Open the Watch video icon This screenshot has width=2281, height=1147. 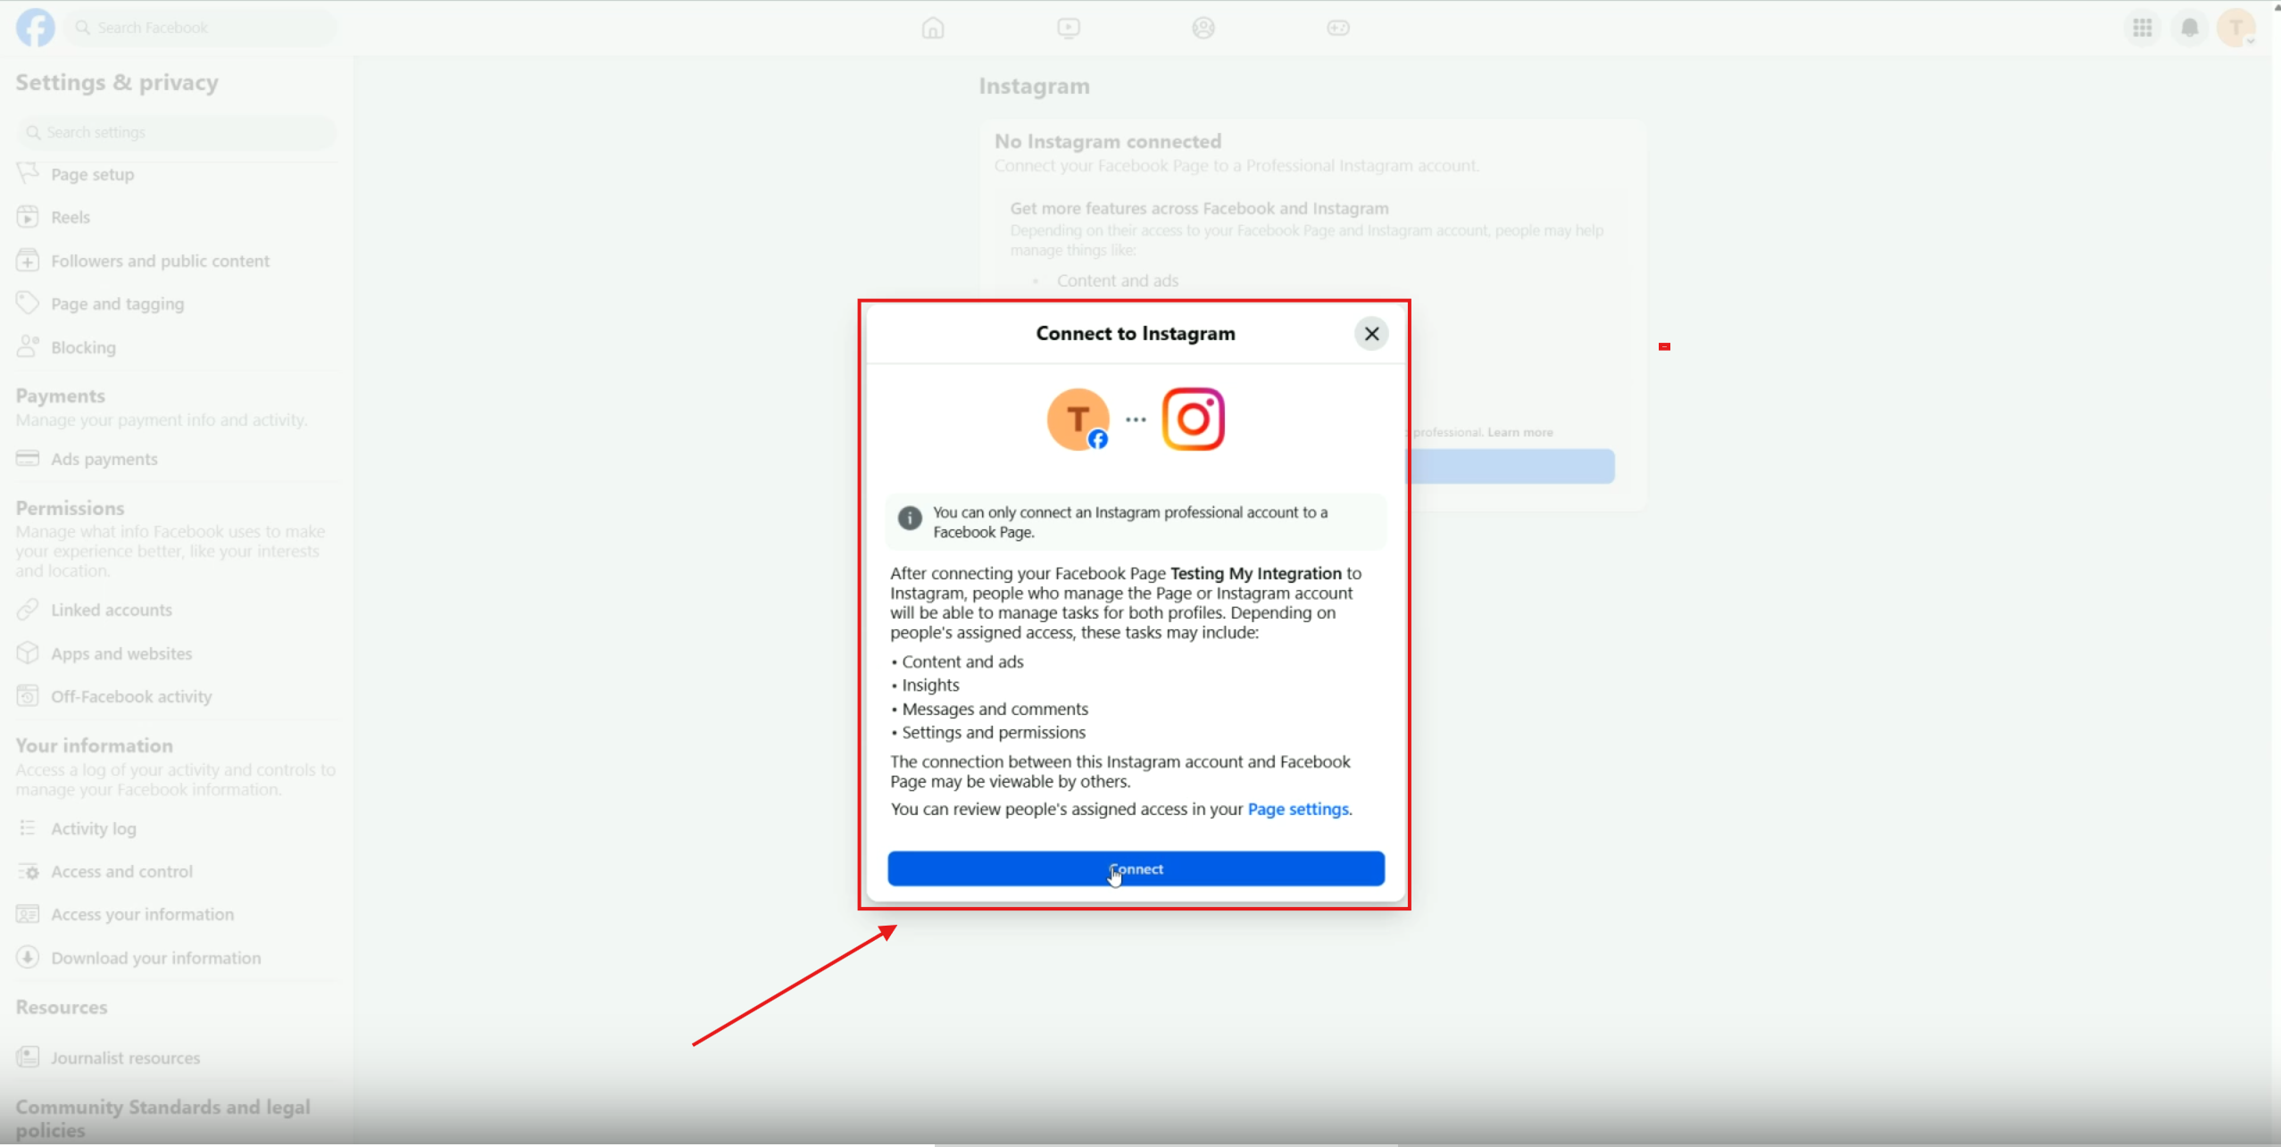[x=1069, y=28]
